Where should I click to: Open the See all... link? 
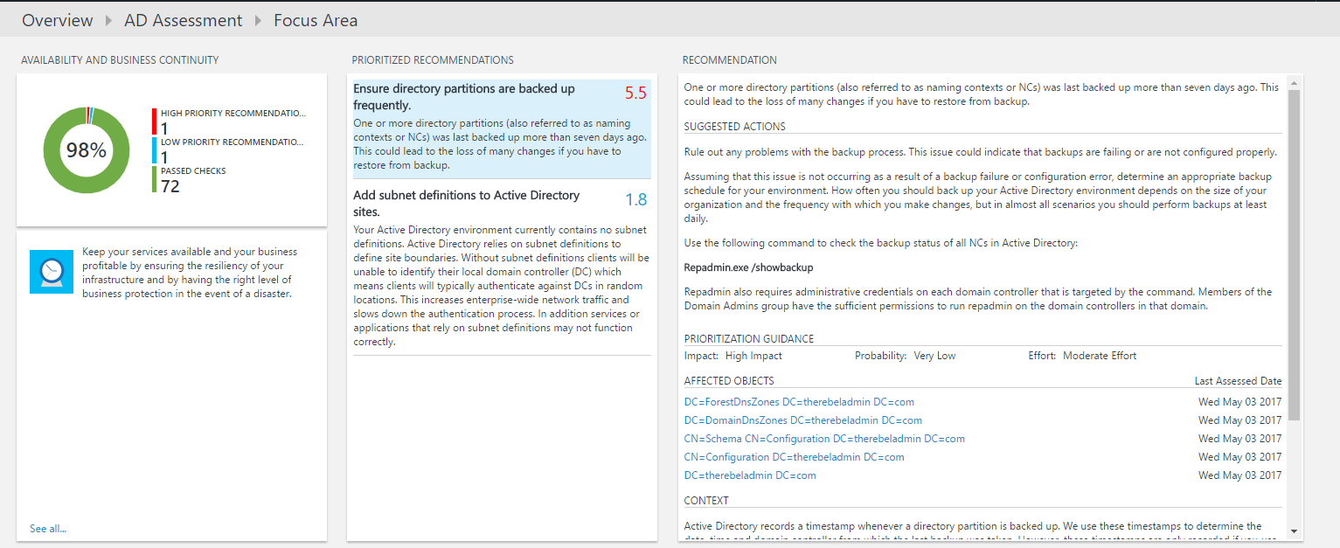pos(48,529)
